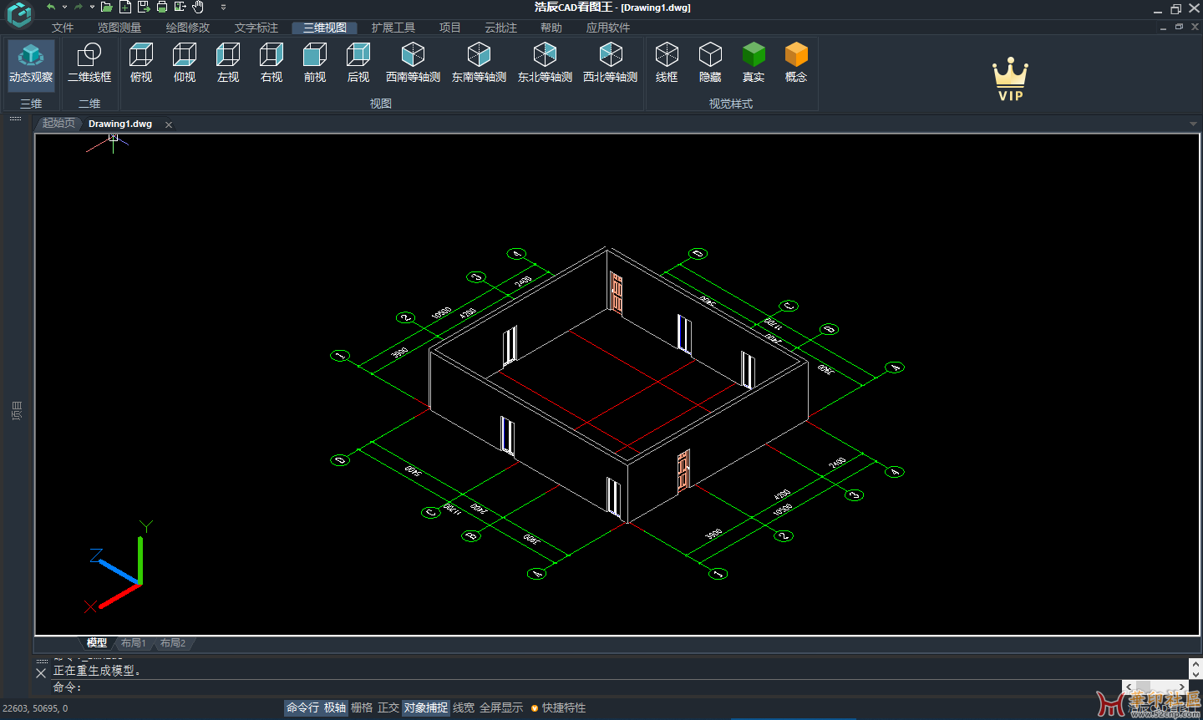1203x720 pixels.
Task: Open the 项目 ribbon tab
Action: (450, 28)
